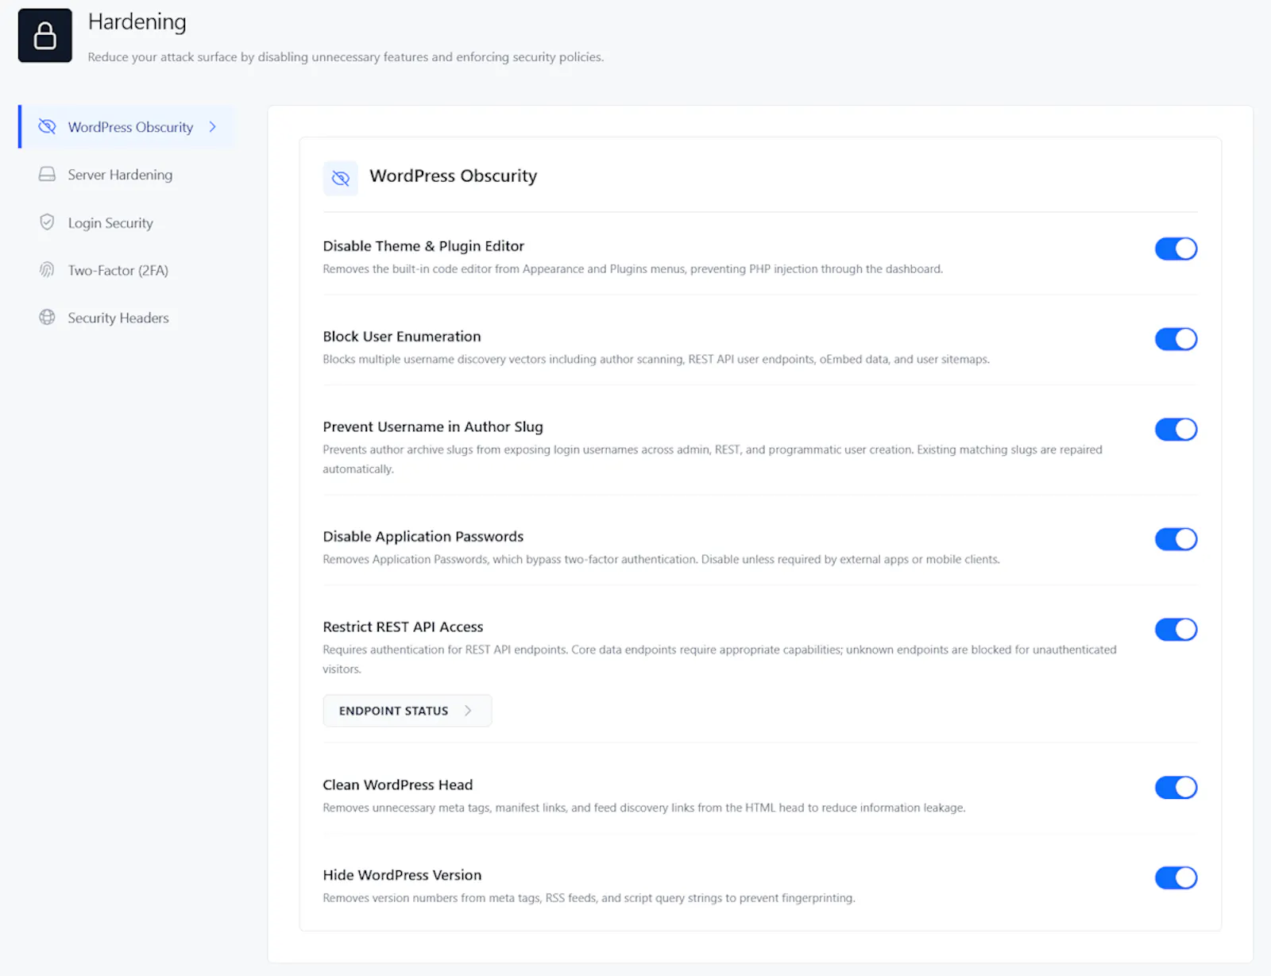The image size is (1271, 976).
Task: Click the Clean WordPress Head label
Action: (x=398, y=785)
